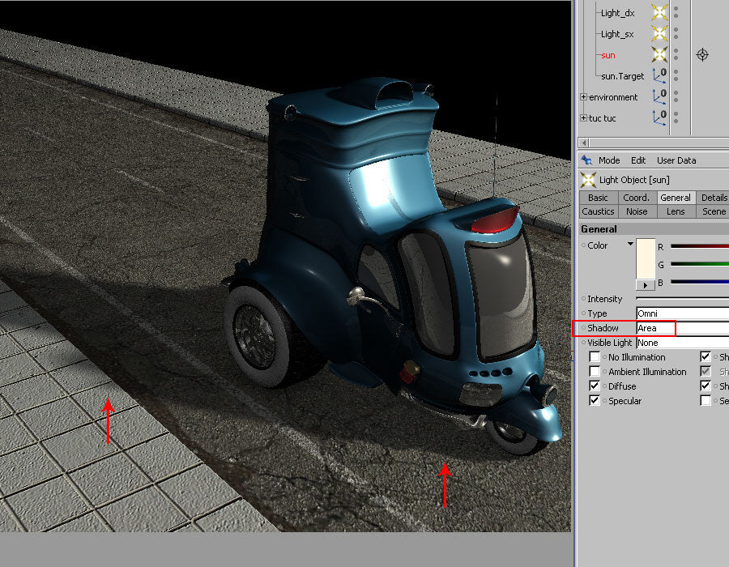Click the target tag icon beside sun

point(701,55)
